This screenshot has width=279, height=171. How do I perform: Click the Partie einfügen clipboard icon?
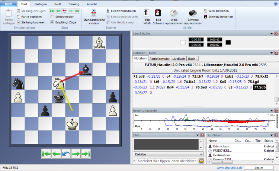click(9, 13)
